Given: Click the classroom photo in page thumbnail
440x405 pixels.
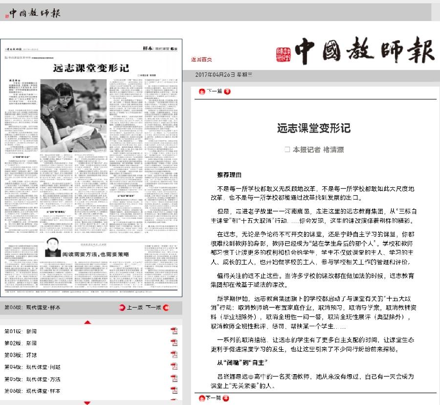Looking at the screenshot, I should (73, 115).
